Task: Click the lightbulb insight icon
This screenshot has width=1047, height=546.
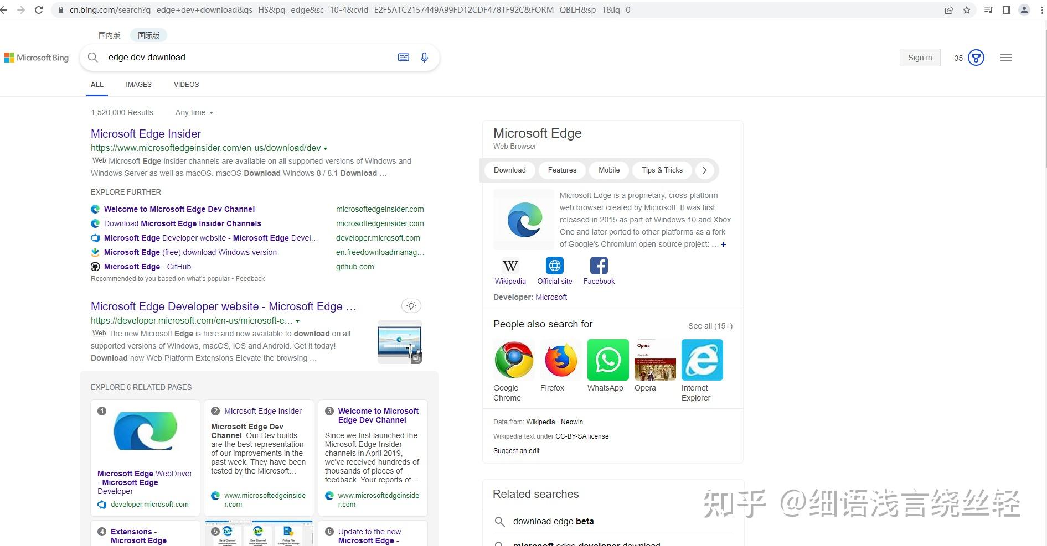Action: click(x=411, y=306)
